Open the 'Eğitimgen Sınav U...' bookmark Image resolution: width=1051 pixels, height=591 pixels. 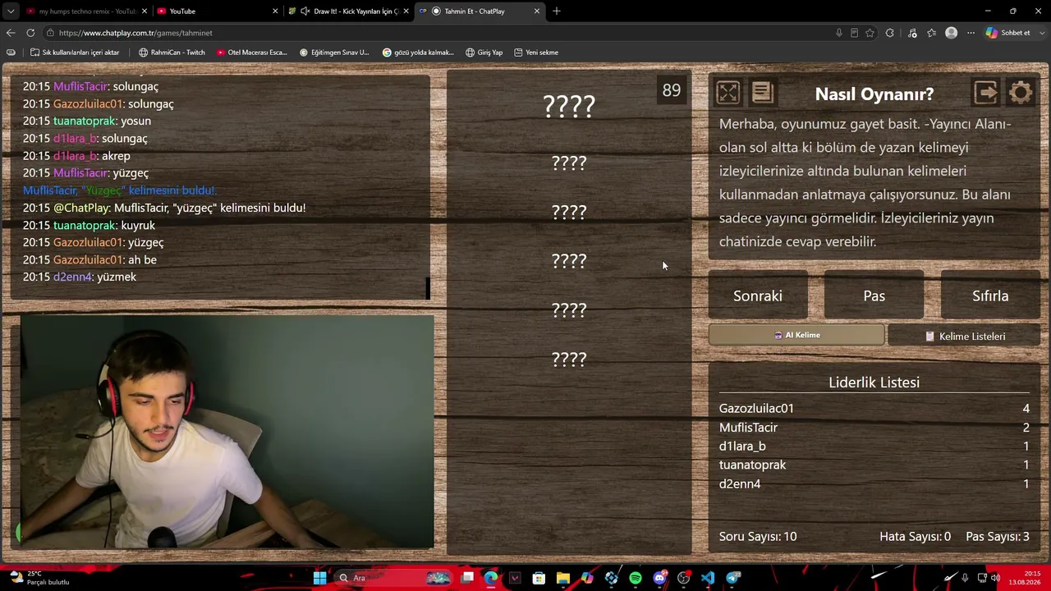click(334, 53)
